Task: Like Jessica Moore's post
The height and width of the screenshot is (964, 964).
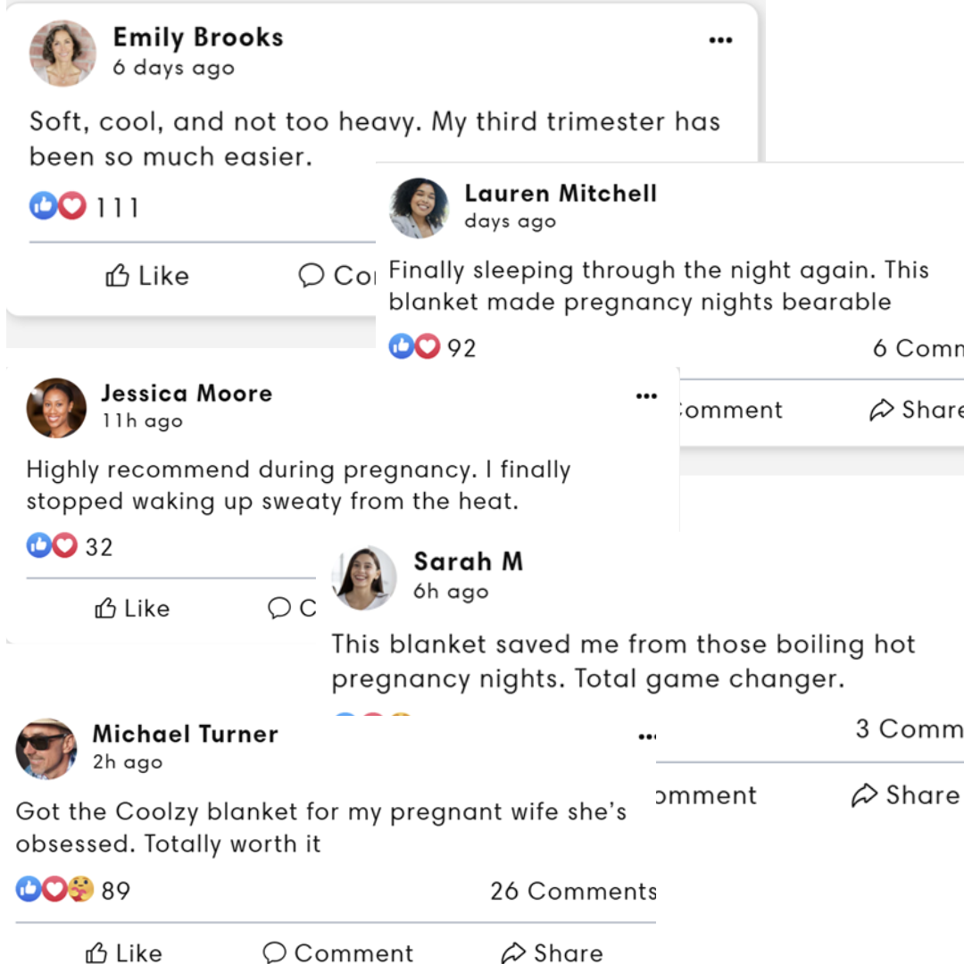Action: tap(131, 608)
